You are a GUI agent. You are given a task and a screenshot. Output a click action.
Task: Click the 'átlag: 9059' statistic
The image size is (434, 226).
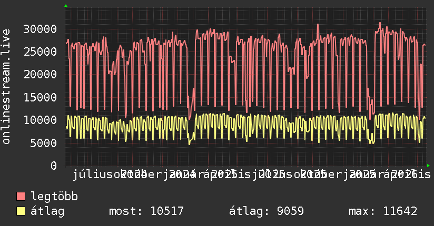(x=267, y=211)
